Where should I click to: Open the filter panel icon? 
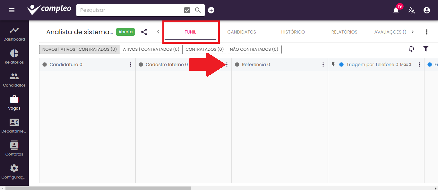click(426, 49)
